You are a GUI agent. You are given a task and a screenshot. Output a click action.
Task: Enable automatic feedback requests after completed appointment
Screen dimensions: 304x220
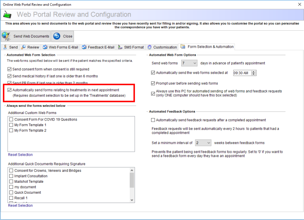point(153,120)
